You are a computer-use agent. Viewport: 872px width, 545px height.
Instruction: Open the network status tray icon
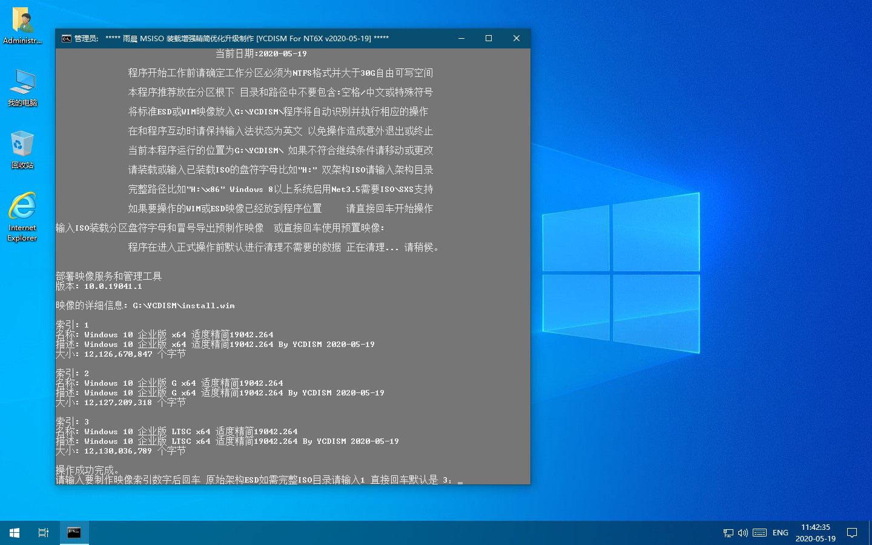pyautogui.click(x=728, y=533)
